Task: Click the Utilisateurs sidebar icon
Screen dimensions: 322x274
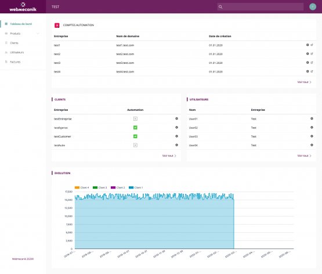Action: click(x=6, y=52)
